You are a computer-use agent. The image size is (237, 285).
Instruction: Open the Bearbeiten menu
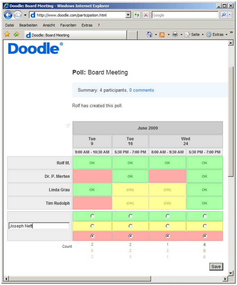pos(28,25)
